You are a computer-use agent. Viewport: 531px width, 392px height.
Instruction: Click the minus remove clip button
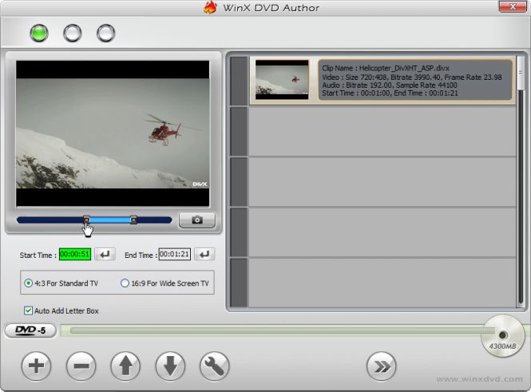pyautogui.click(x=81, y=366)
